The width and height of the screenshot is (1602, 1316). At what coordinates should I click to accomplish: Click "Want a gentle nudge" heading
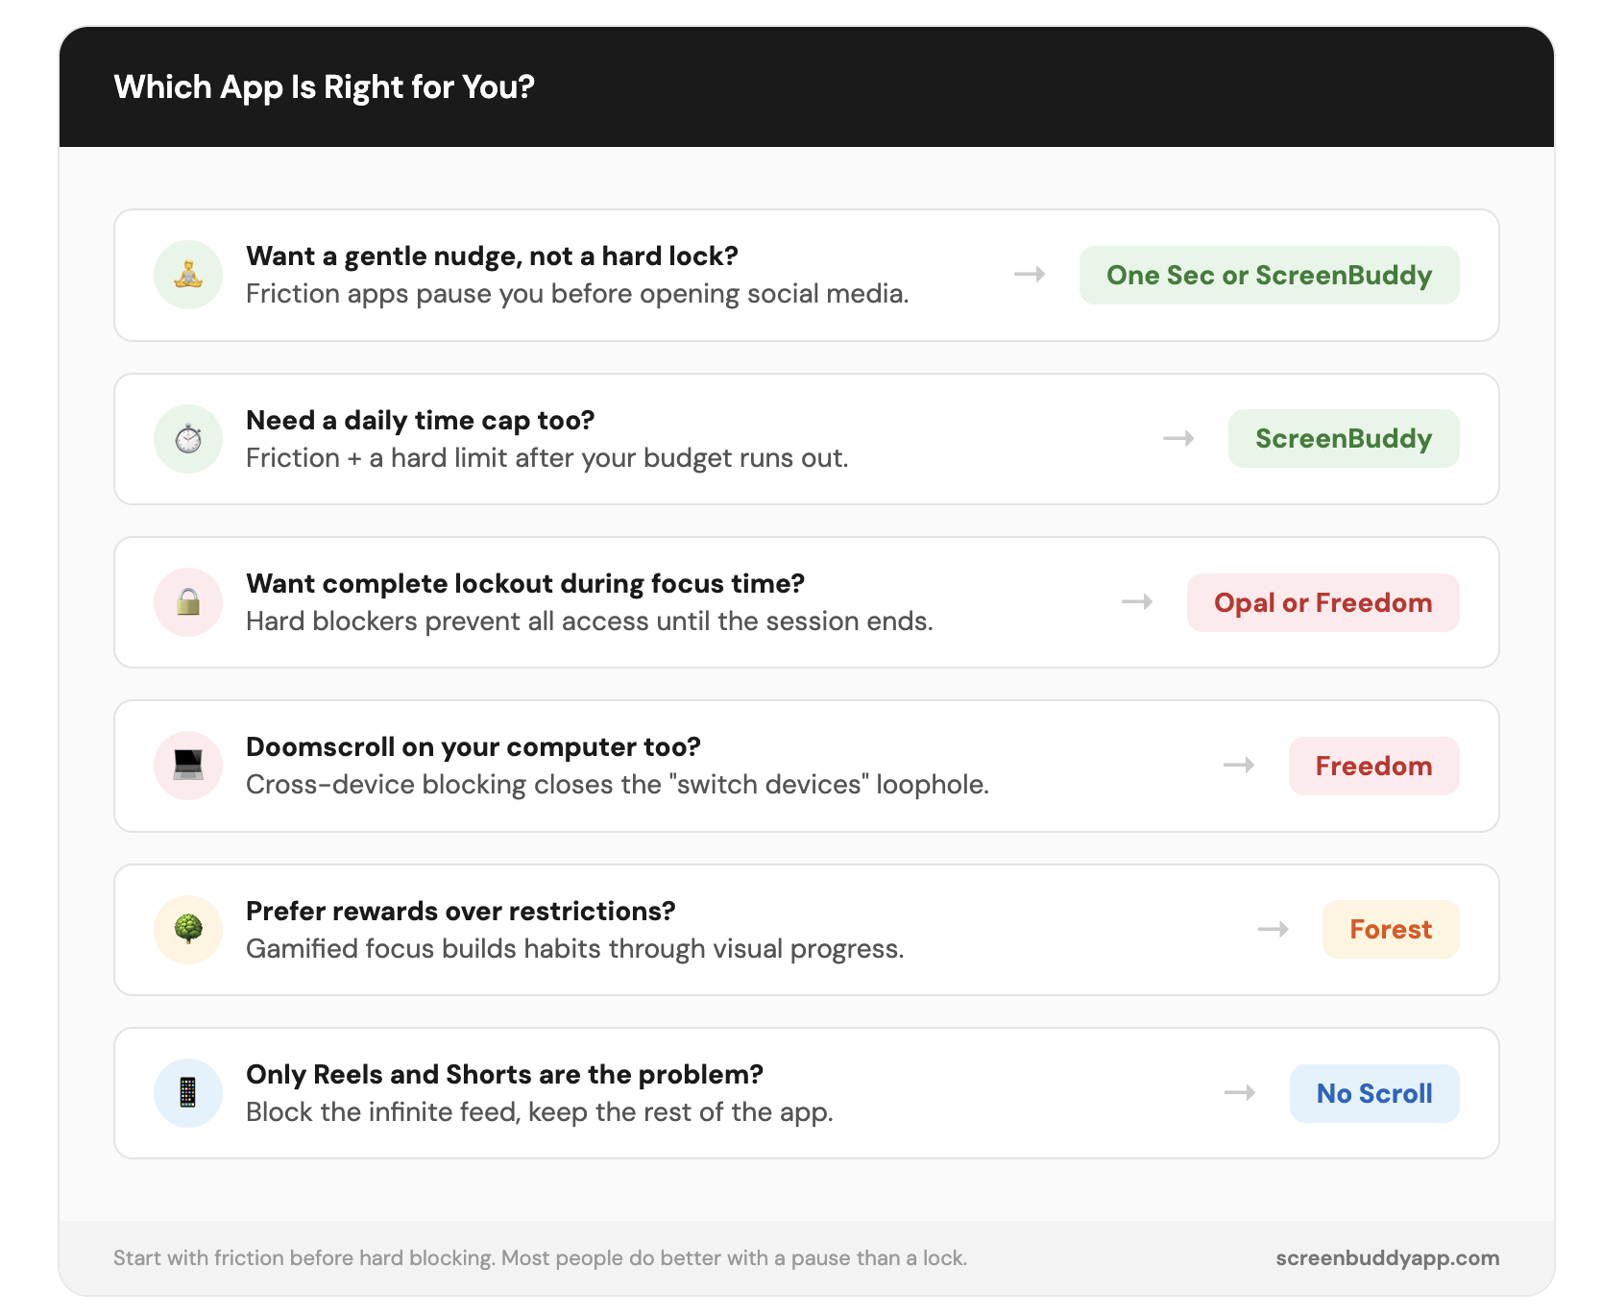coord(492,256)
